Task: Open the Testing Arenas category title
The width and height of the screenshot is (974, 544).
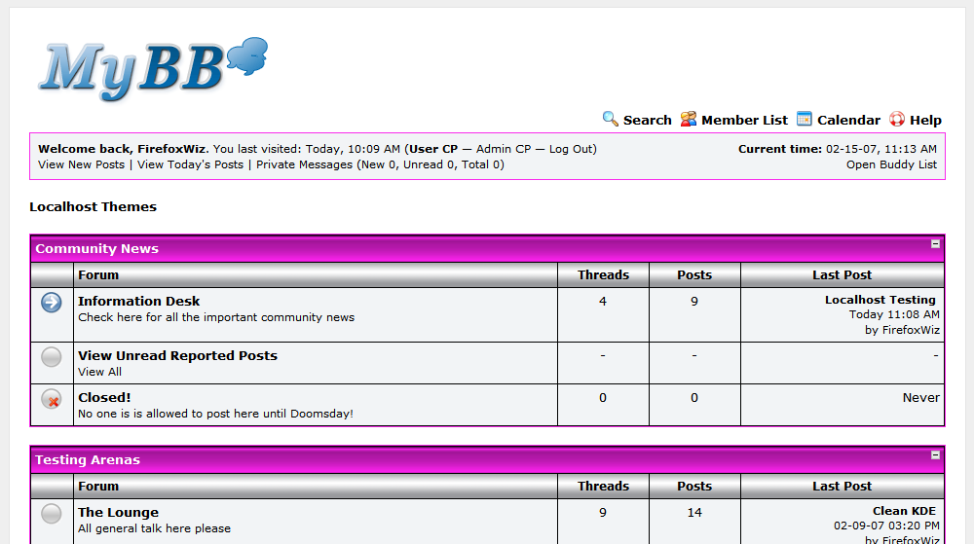Action: [88, 460]
